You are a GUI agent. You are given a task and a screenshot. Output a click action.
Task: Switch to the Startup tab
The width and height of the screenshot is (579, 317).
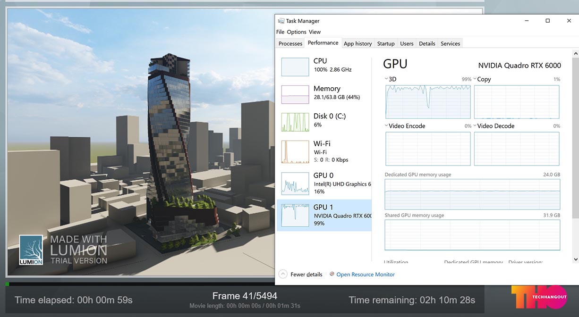coord(386,43)
